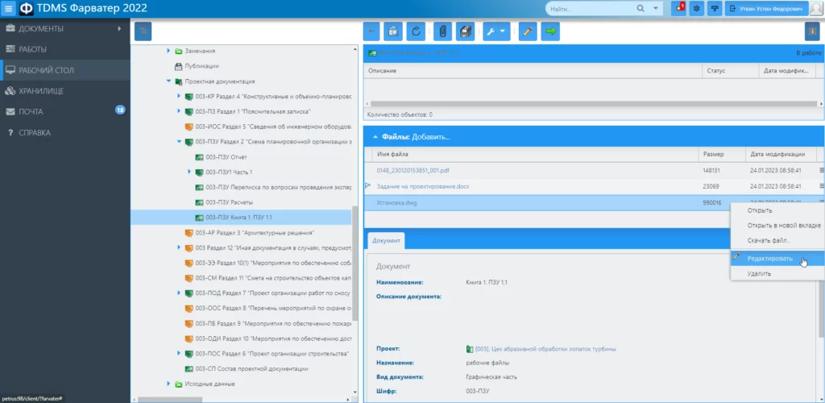Click the info panel icon at right
Image resolution: width=825 pixels, height=403 pixels.
pos(812,31)
